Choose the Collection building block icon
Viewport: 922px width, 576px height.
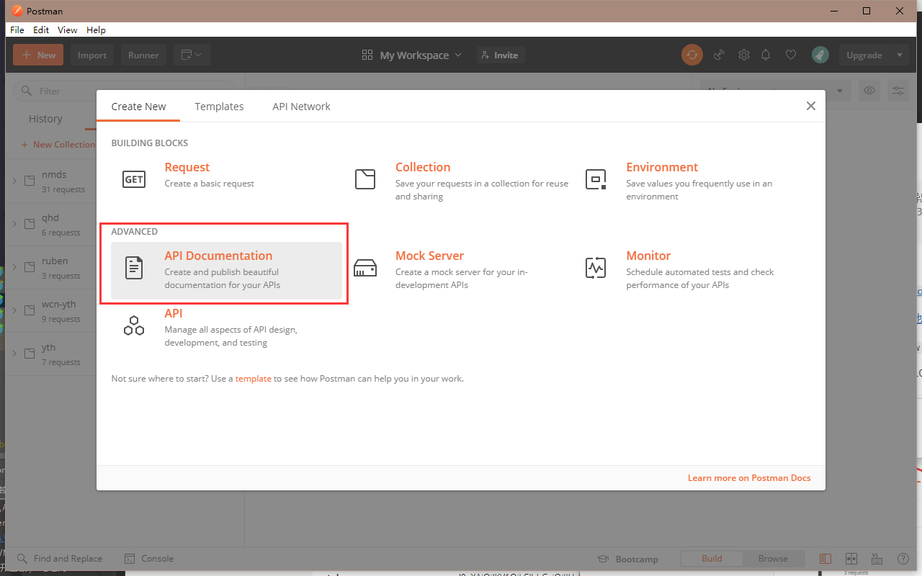[365, 179]
